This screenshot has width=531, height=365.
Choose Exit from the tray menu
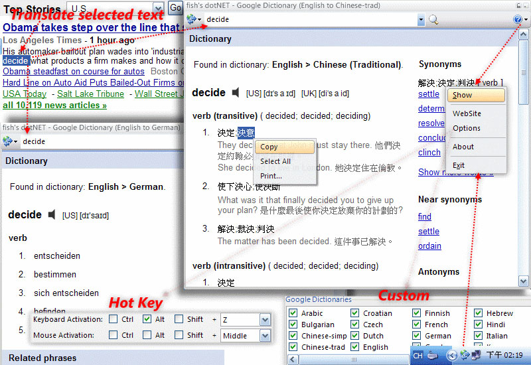(476, 165)
